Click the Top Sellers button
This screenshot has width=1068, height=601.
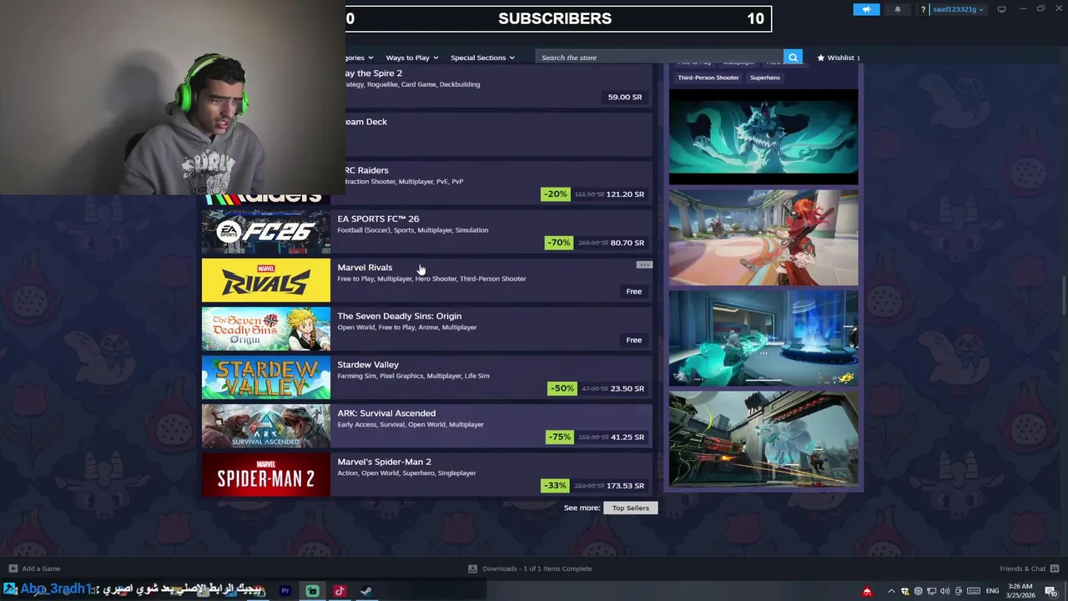coord(631,508)
